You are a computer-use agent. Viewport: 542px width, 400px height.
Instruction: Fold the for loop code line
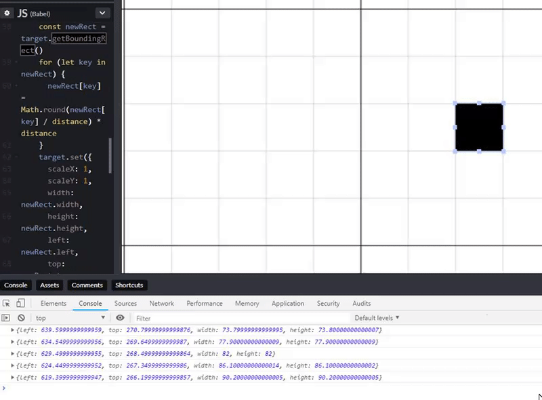(x=16, y=62)
